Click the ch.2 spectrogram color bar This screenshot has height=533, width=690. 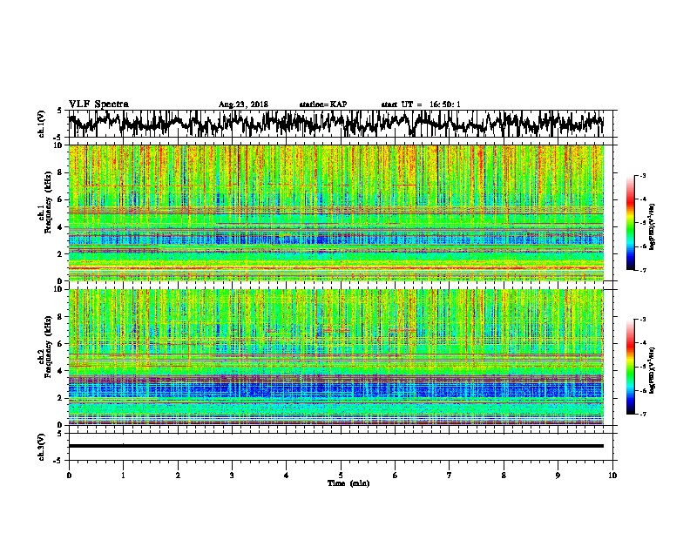(630, 367)
